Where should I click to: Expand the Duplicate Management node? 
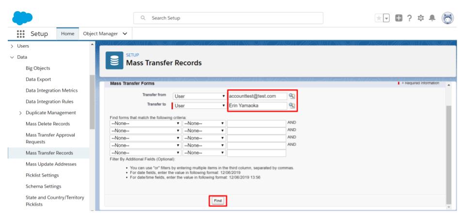click(x=20, y=113)
